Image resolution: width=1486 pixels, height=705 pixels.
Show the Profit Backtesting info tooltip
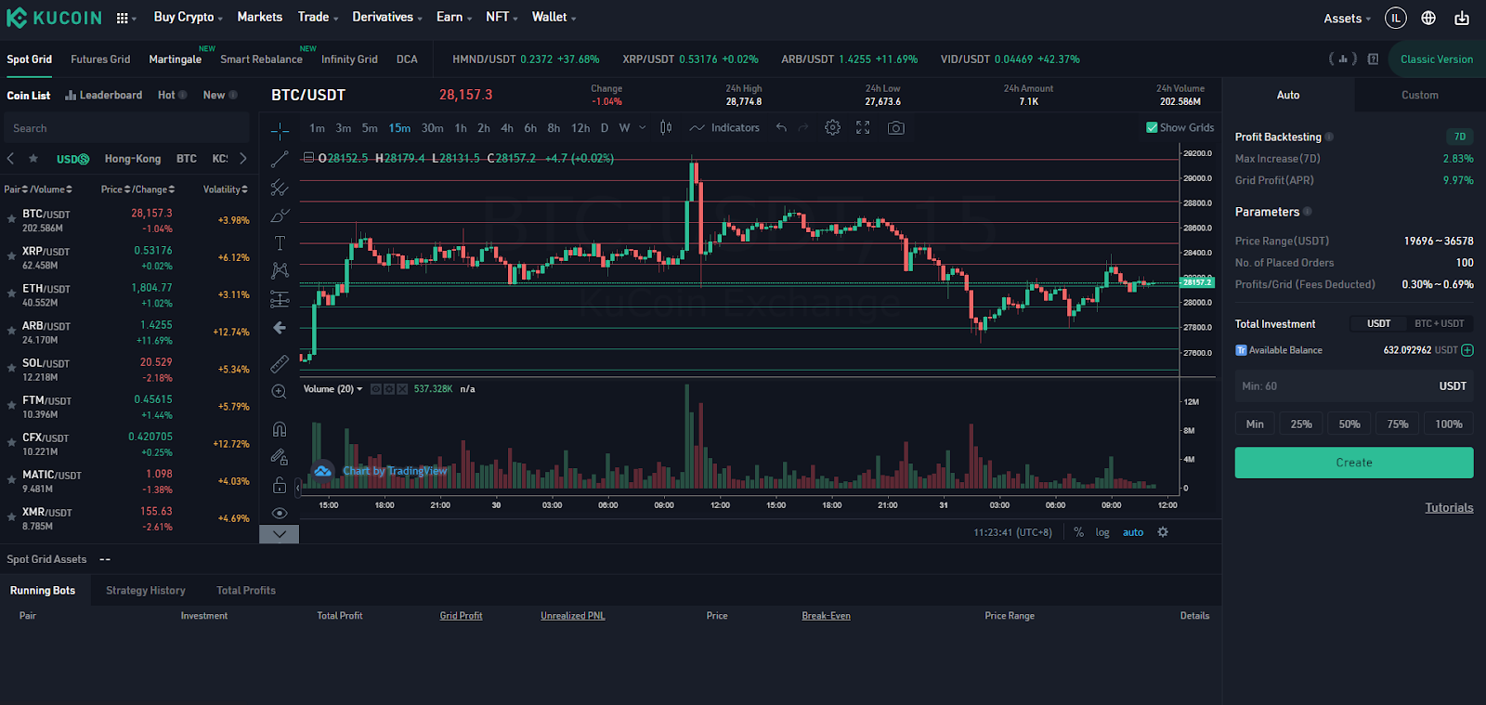click(x=1329, y=137)
